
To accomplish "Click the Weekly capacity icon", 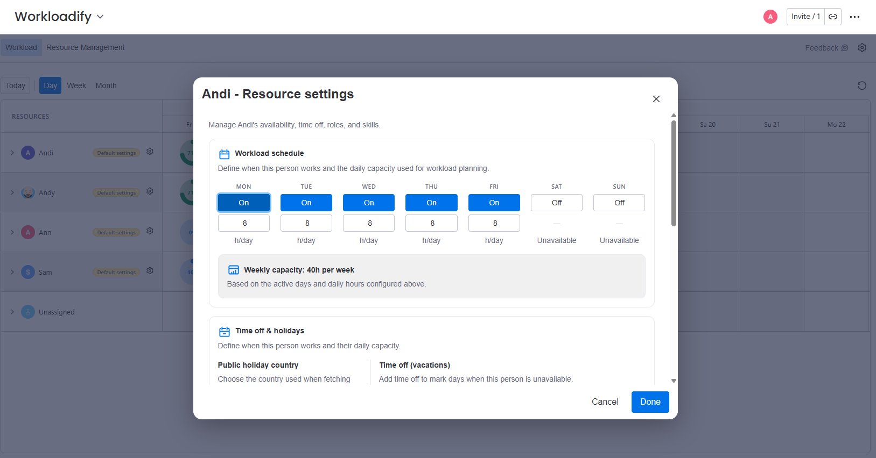I will (x=234, y=270).
